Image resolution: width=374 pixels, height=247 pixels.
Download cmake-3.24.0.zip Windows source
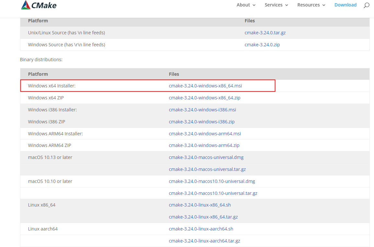click(x=262, y=45)
